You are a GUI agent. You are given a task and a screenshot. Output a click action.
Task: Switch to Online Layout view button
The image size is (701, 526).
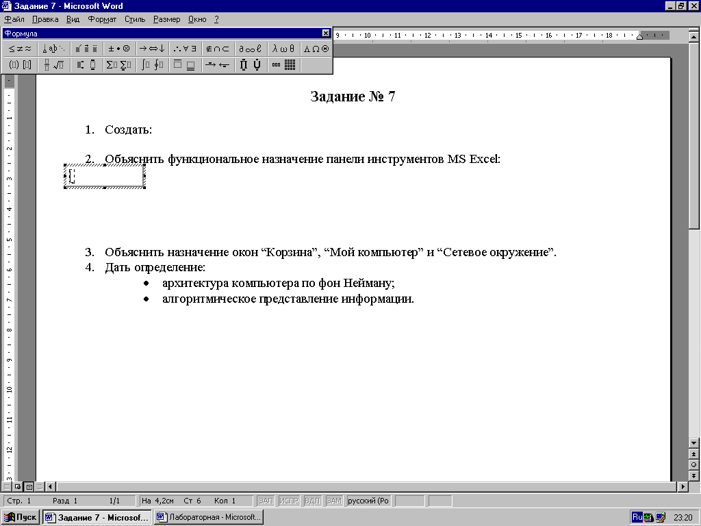pyautogui.click(x=18, y=486)
